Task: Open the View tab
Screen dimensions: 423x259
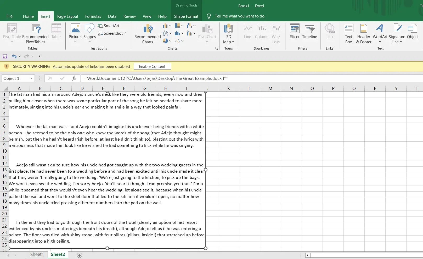Action: click(147, 16)
